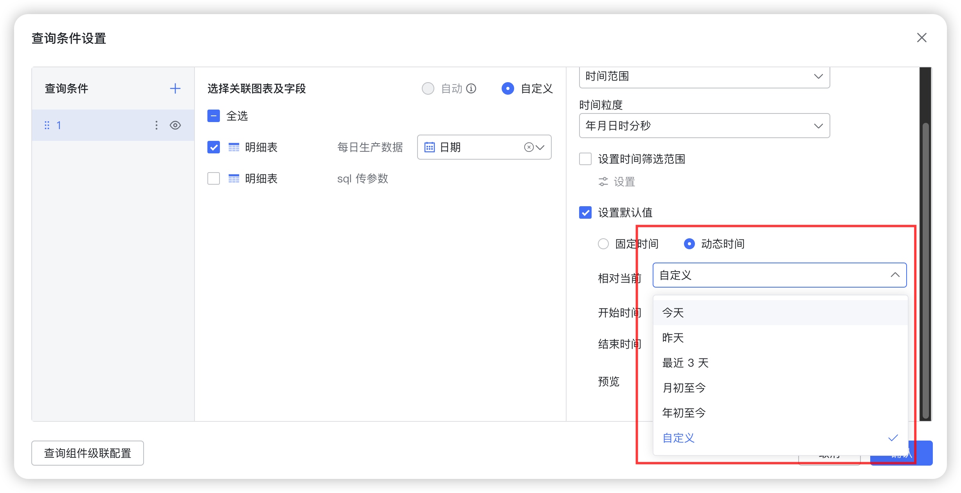The width and height of the screenshot is (961, 493).
Task: Select the 自动 radio option
Action: click(x=428, y=89)
